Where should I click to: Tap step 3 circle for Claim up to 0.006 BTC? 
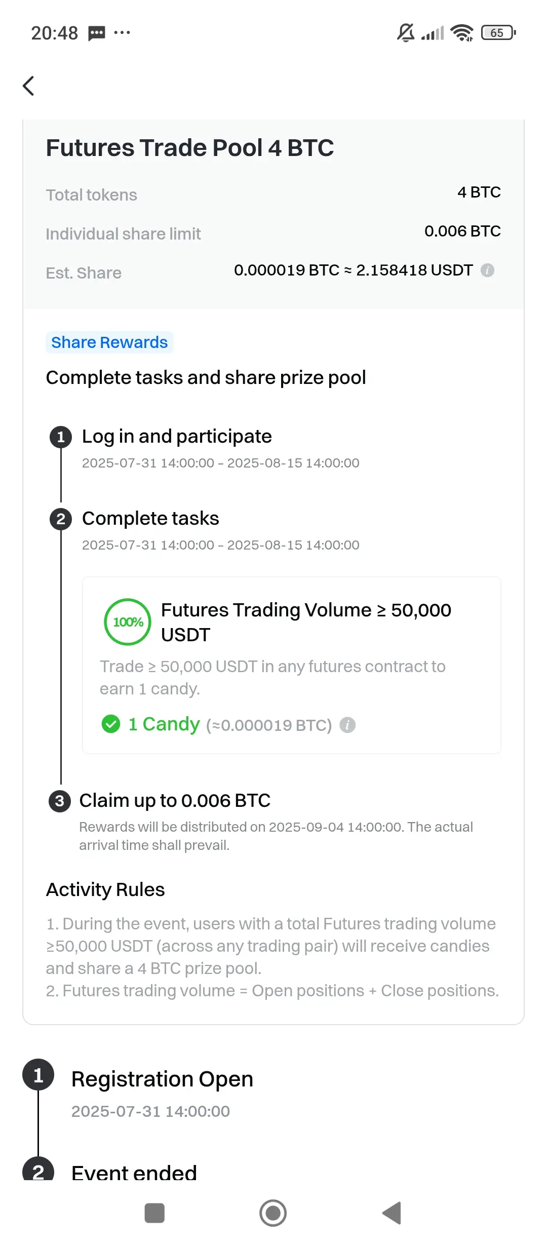(60, 801)
